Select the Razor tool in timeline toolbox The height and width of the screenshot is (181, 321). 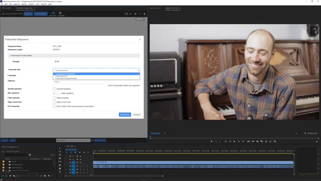click(60, 158)
